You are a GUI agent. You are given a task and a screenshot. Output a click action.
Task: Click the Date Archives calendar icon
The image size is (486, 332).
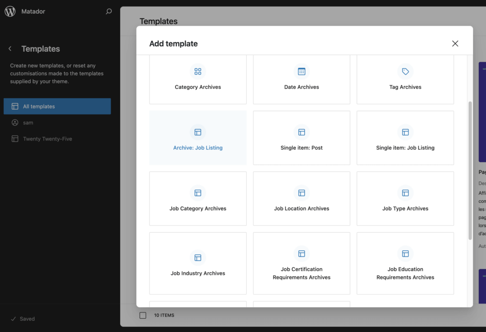coord(301,72)
